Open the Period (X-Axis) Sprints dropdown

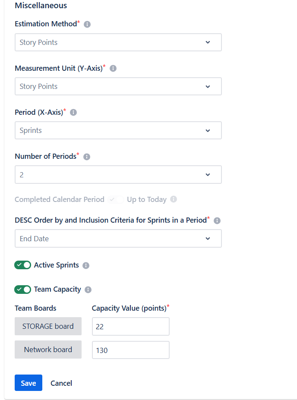(x=118, y=130)
